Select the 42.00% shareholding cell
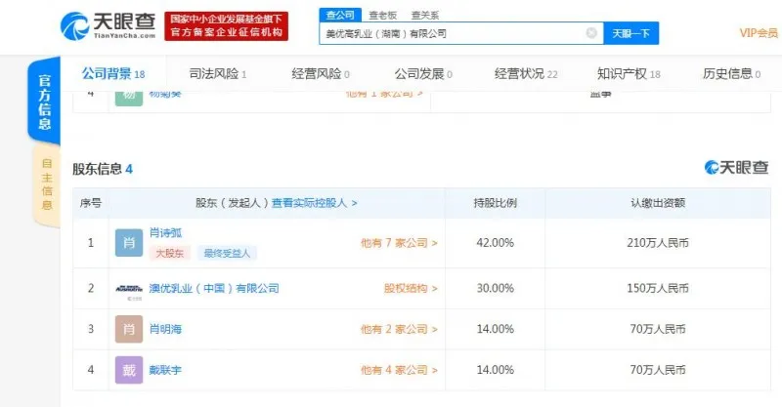782x407 pixels. (496, 243)
